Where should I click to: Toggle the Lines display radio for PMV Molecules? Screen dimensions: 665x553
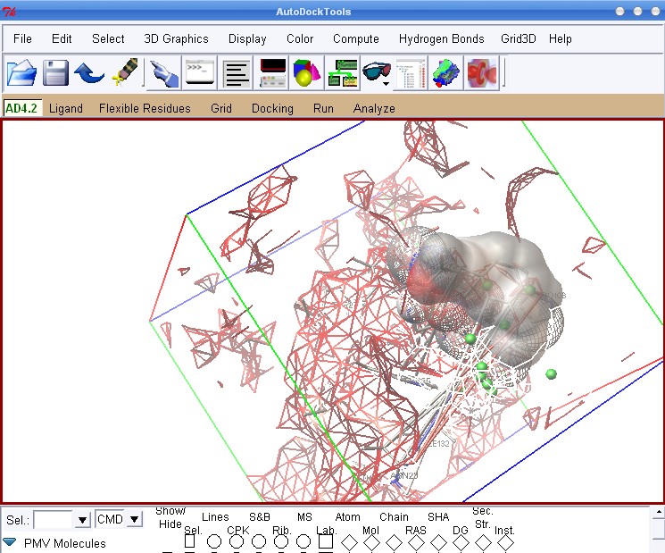tap(214, 541)
